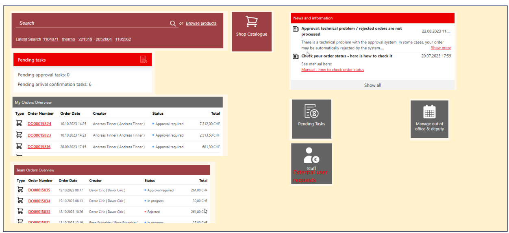
Task: Click the Pending tasks header list icon
Action: point(144,60)
